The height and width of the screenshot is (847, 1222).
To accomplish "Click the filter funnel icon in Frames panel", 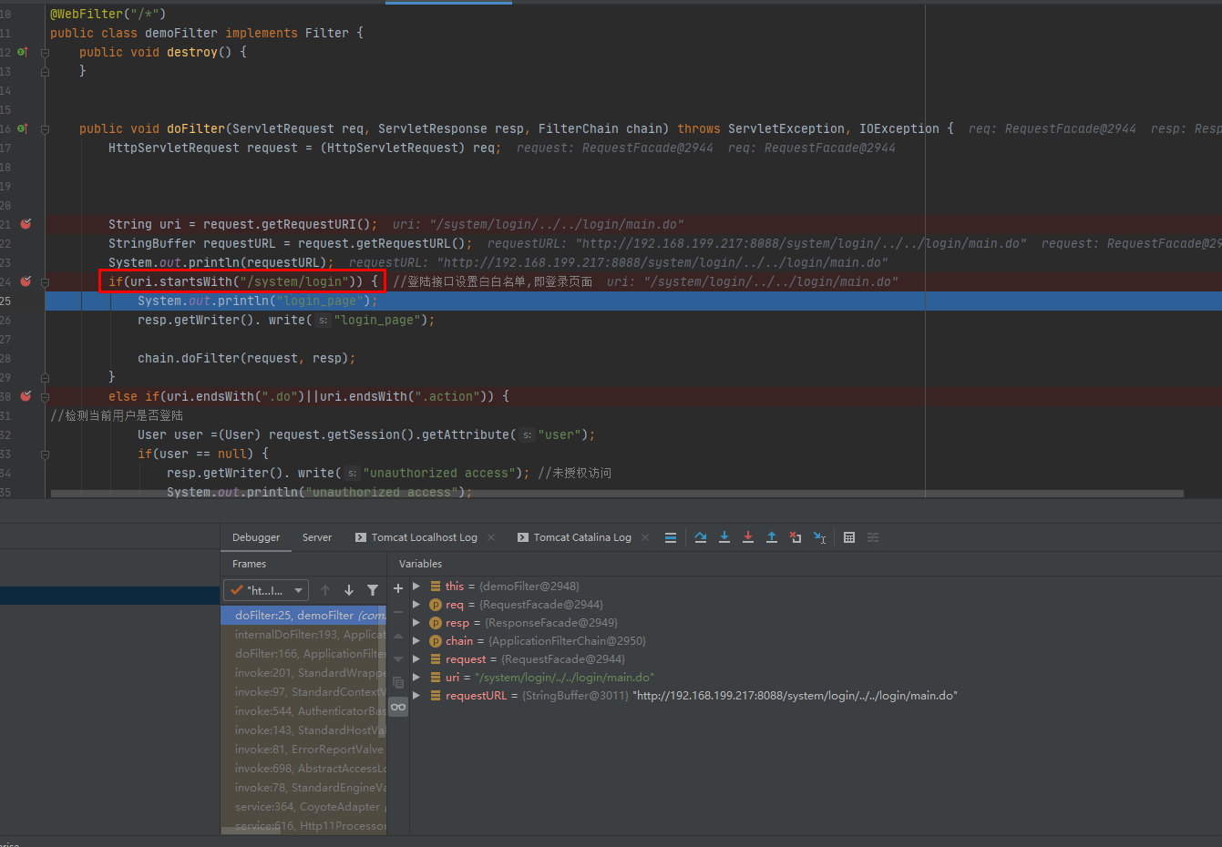I will [373, 590].
